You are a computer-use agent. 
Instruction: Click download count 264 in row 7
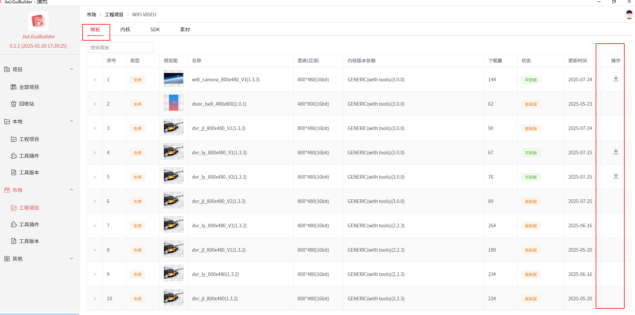point(492,226)
